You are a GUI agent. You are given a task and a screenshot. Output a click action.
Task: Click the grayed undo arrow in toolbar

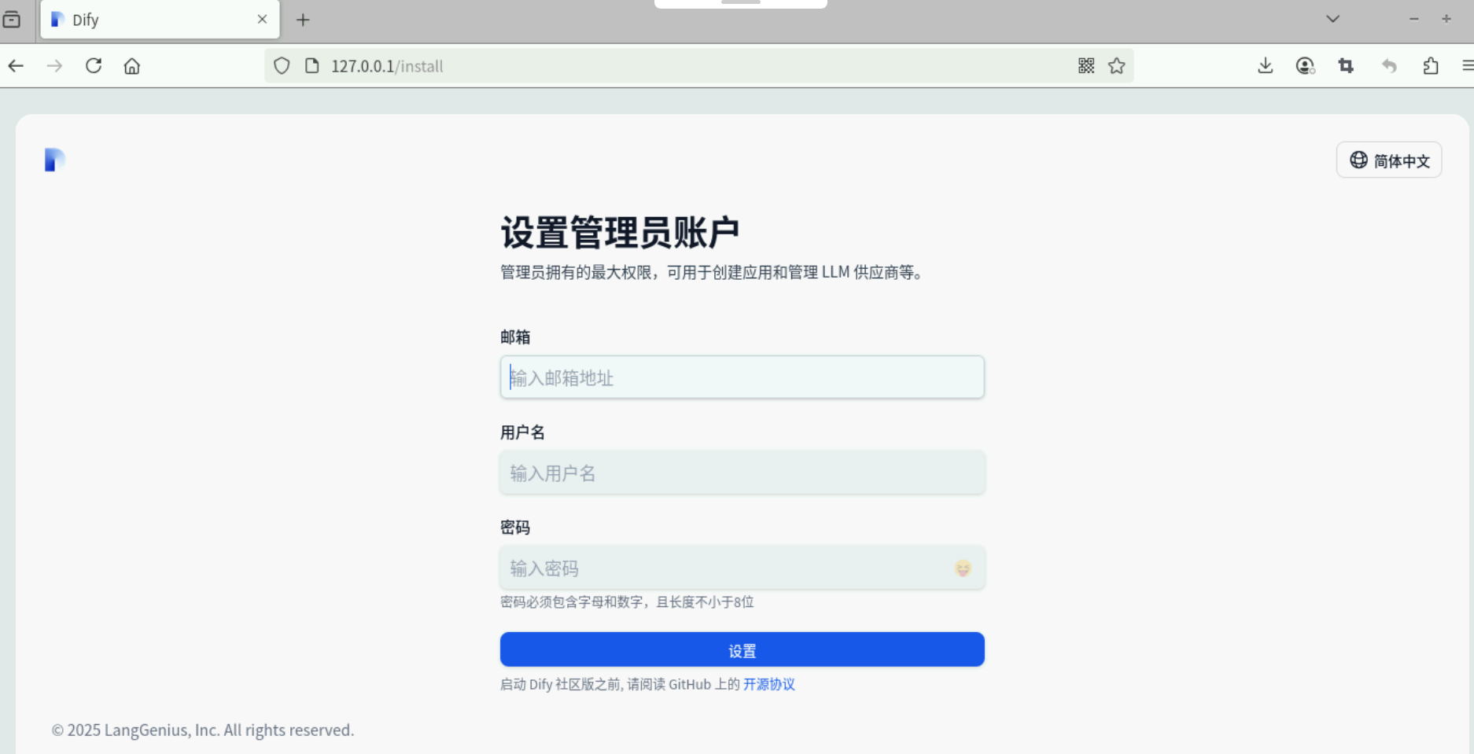pos(1388,65)
